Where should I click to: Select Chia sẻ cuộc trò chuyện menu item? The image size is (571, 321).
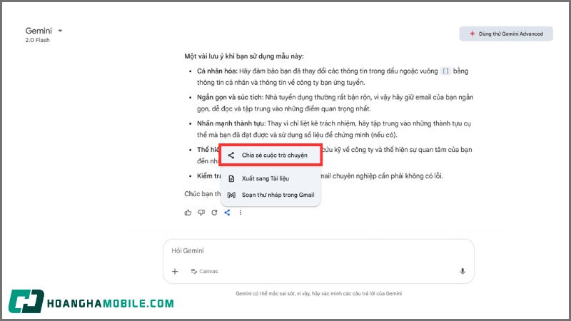click(271, 155)
